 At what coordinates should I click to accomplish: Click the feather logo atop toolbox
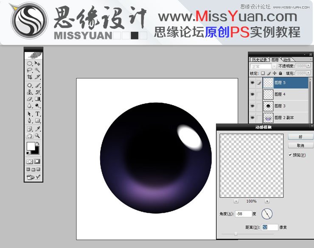[34, 55]
